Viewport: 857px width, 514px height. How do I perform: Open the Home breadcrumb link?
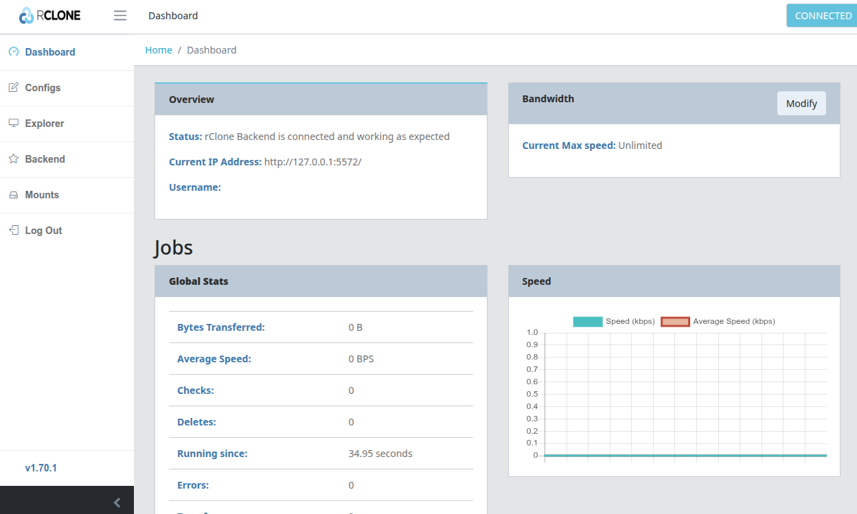(159, 49)
